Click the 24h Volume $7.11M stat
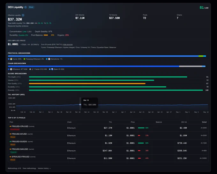The width and height of the screenshot is (217, 174). click(80, 17)
